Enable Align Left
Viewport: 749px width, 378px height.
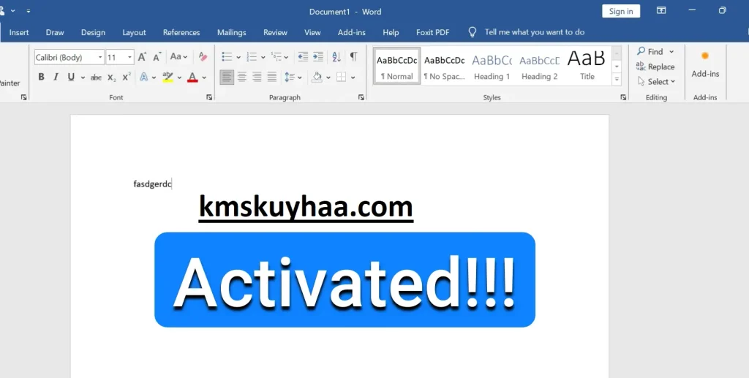click(227, 77)
